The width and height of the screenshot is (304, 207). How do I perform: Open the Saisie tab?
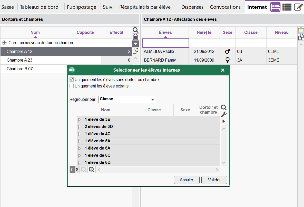7,7
